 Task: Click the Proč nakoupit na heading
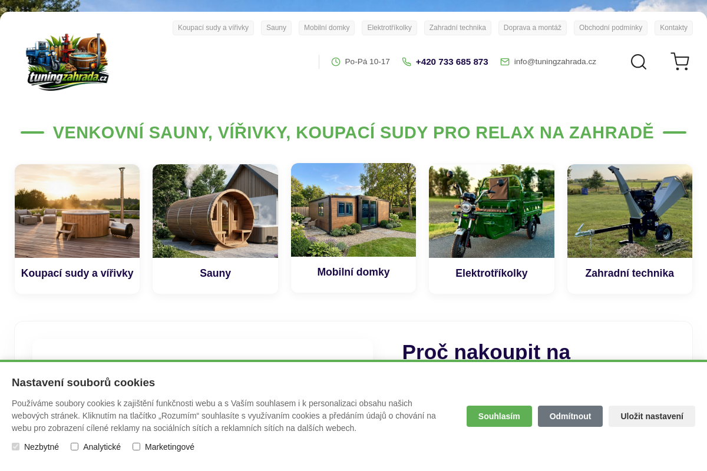(x=486, y=351)
